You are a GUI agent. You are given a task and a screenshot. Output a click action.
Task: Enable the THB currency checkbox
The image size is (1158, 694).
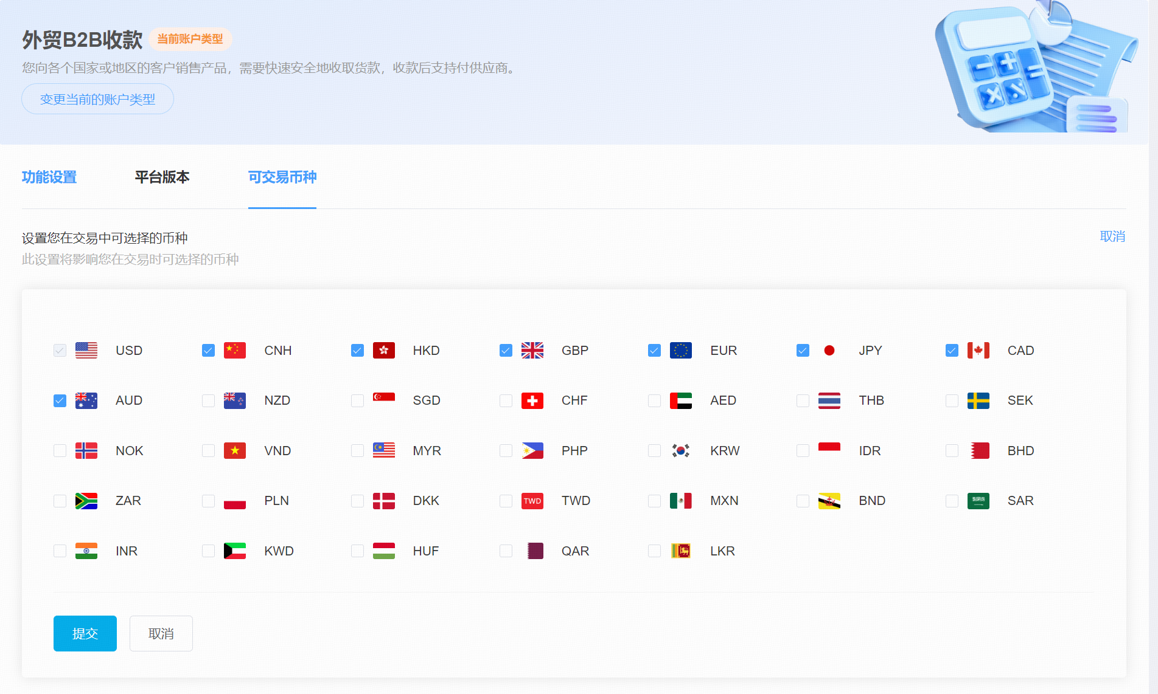click(x=803, y=400)
